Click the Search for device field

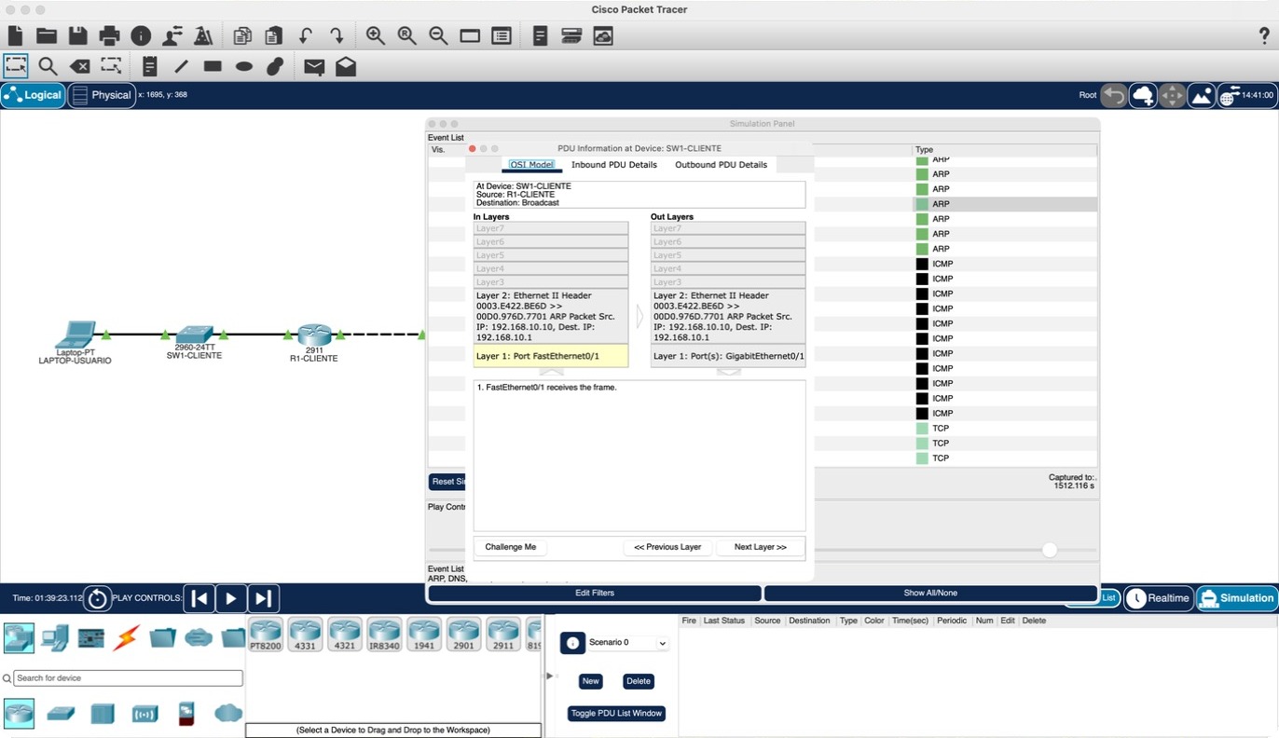click(x=128, y=678)
